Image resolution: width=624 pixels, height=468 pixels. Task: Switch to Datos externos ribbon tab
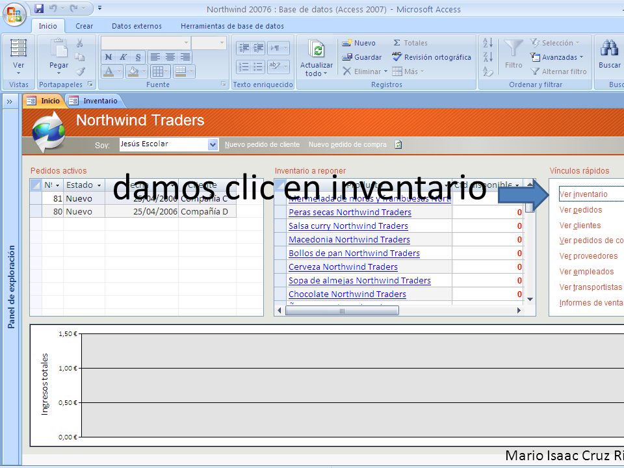coord(136,26)
